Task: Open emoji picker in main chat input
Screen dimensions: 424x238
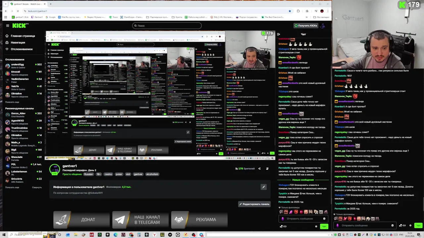Action: pyautogui.click(x=324, y=218)
